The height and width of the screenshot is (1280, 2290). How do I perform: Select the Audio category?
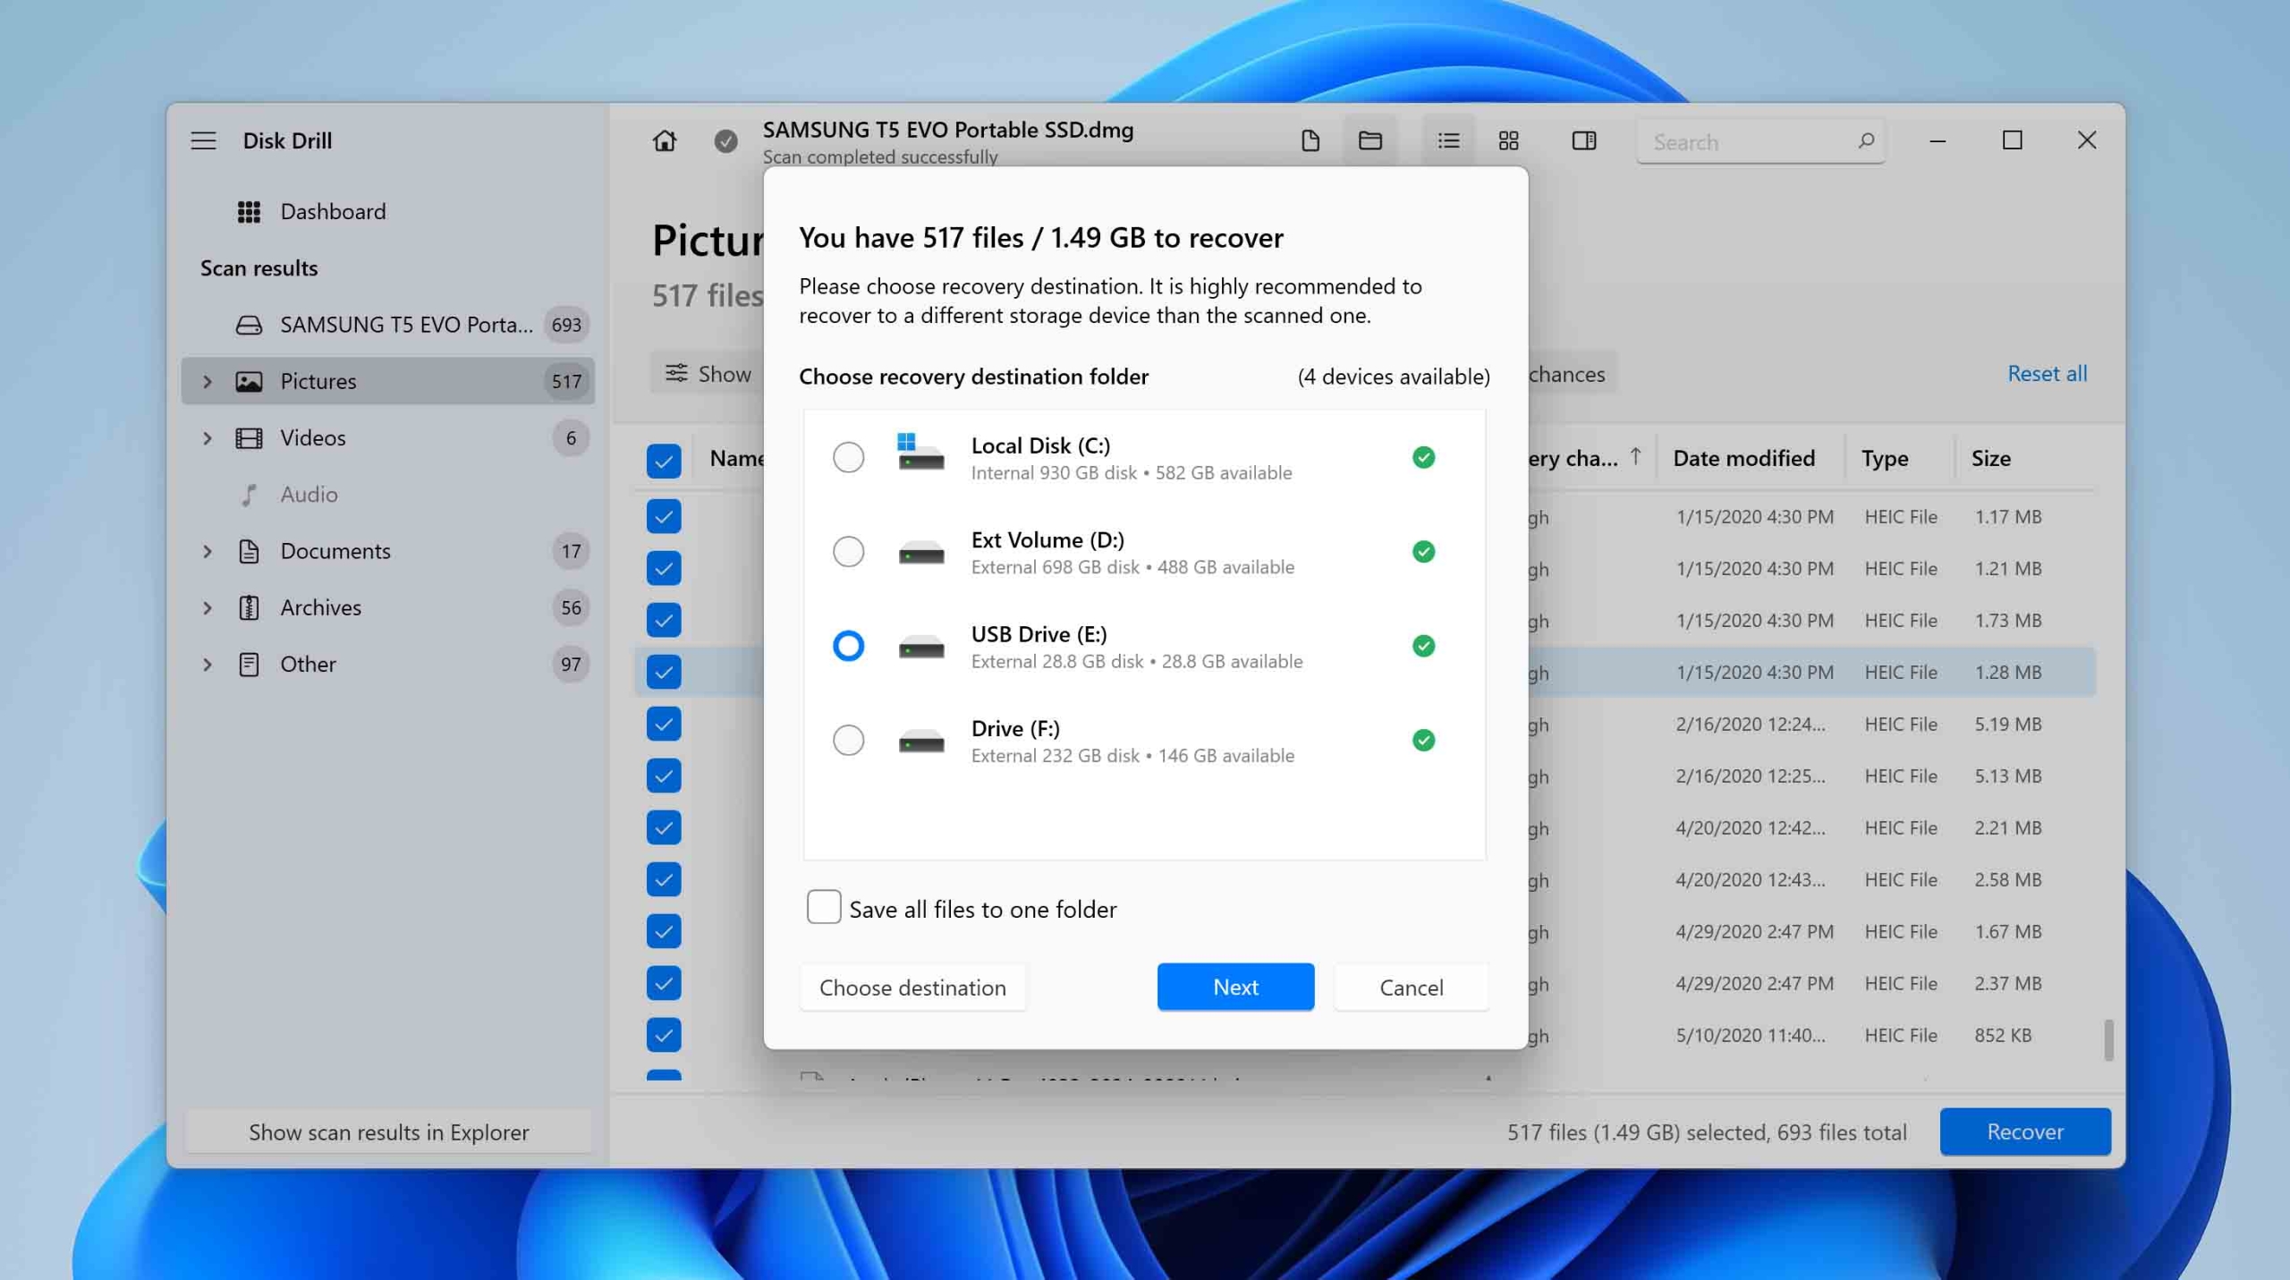tap(387, 494)
